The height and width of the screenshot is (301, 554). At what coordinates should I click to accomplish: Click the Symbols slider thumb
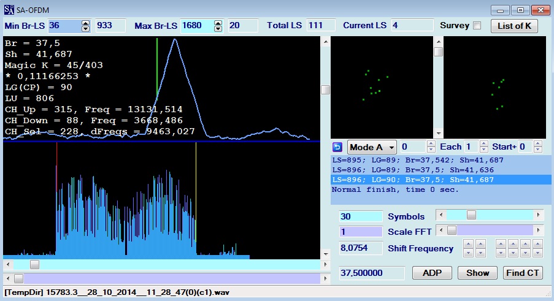tap(471, 215)
